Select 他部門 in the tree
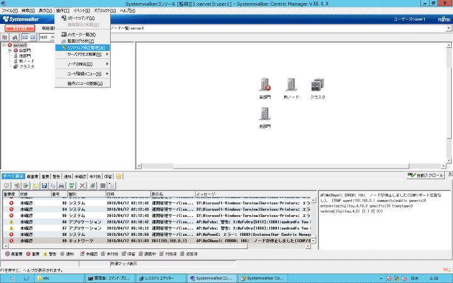Screen dimensions: 453x283 (x=25, y=56)
